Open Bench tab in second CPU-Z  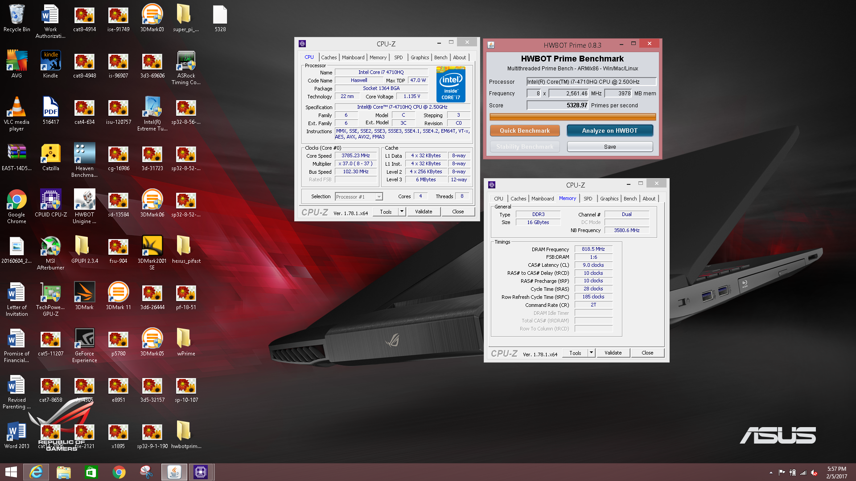[x=630, y=199]
